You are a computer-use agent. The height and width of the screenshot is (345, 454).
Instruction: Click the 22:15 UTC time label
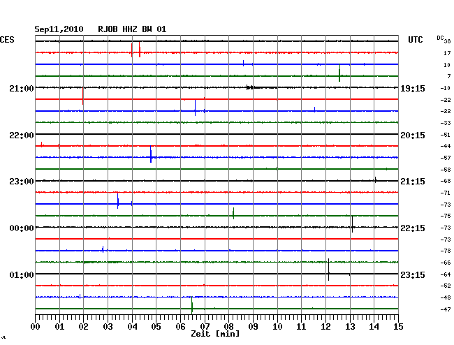tap(413, 228)
